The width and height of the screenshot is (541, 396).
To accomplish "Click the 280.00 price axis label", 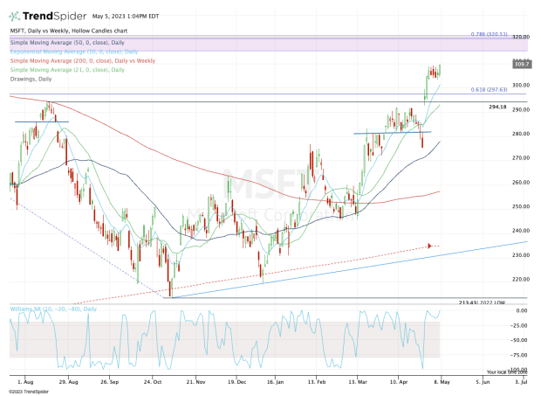I will (521, 134).
